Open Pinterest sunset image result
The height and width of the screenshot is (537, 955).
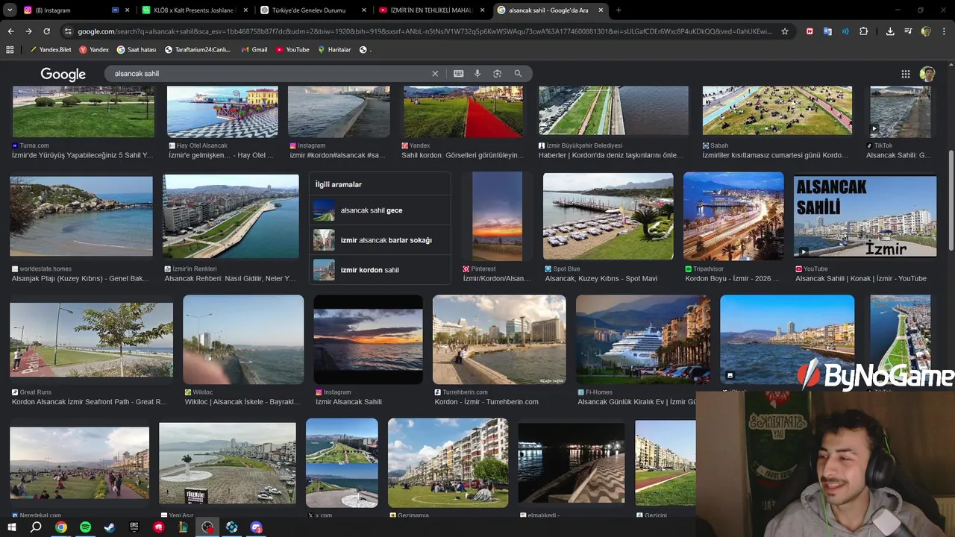[x=497, y=216]
